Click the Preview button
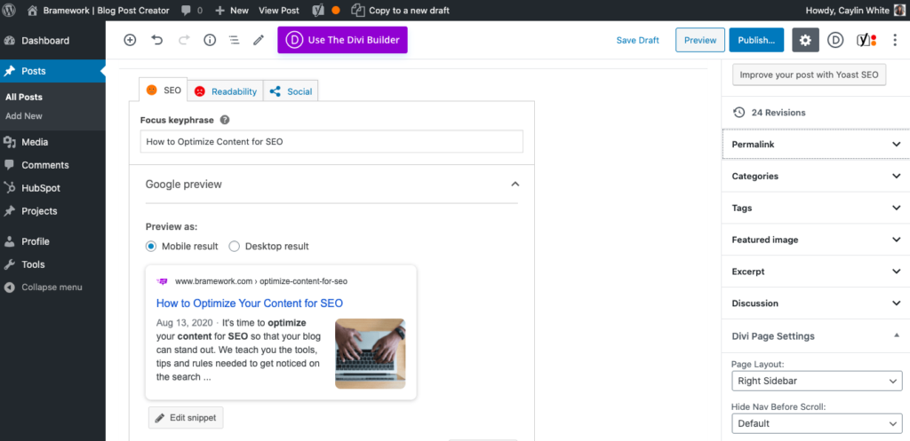Viewport: 910px width, 441px height. click(x=700, y=40)
